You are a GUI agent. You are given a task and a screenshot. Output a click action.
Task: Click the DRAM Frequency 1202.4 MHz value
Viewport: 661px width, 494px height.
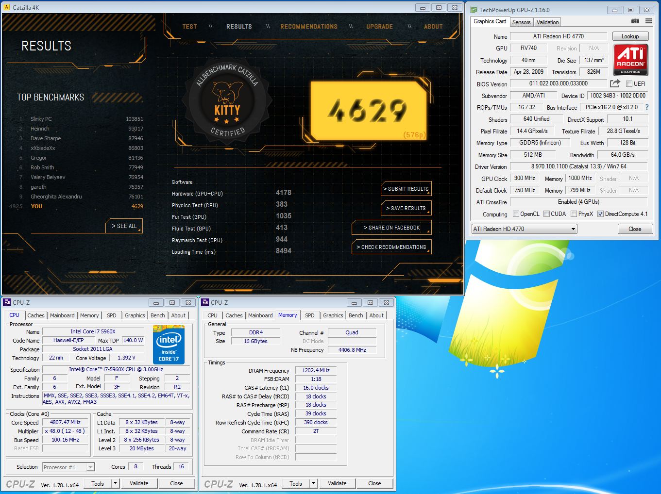(316, 370)
